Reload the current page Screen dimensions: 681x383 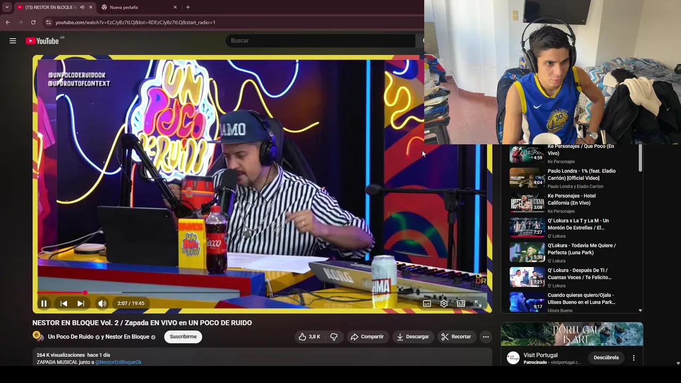[33, 22]
